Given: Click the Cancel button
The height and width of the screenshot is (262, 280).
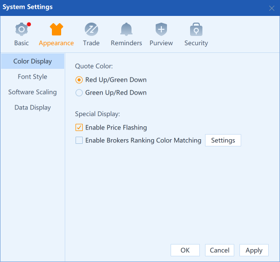Looking at the screenshot, I should pyautogui.click(x=219, y=250).
